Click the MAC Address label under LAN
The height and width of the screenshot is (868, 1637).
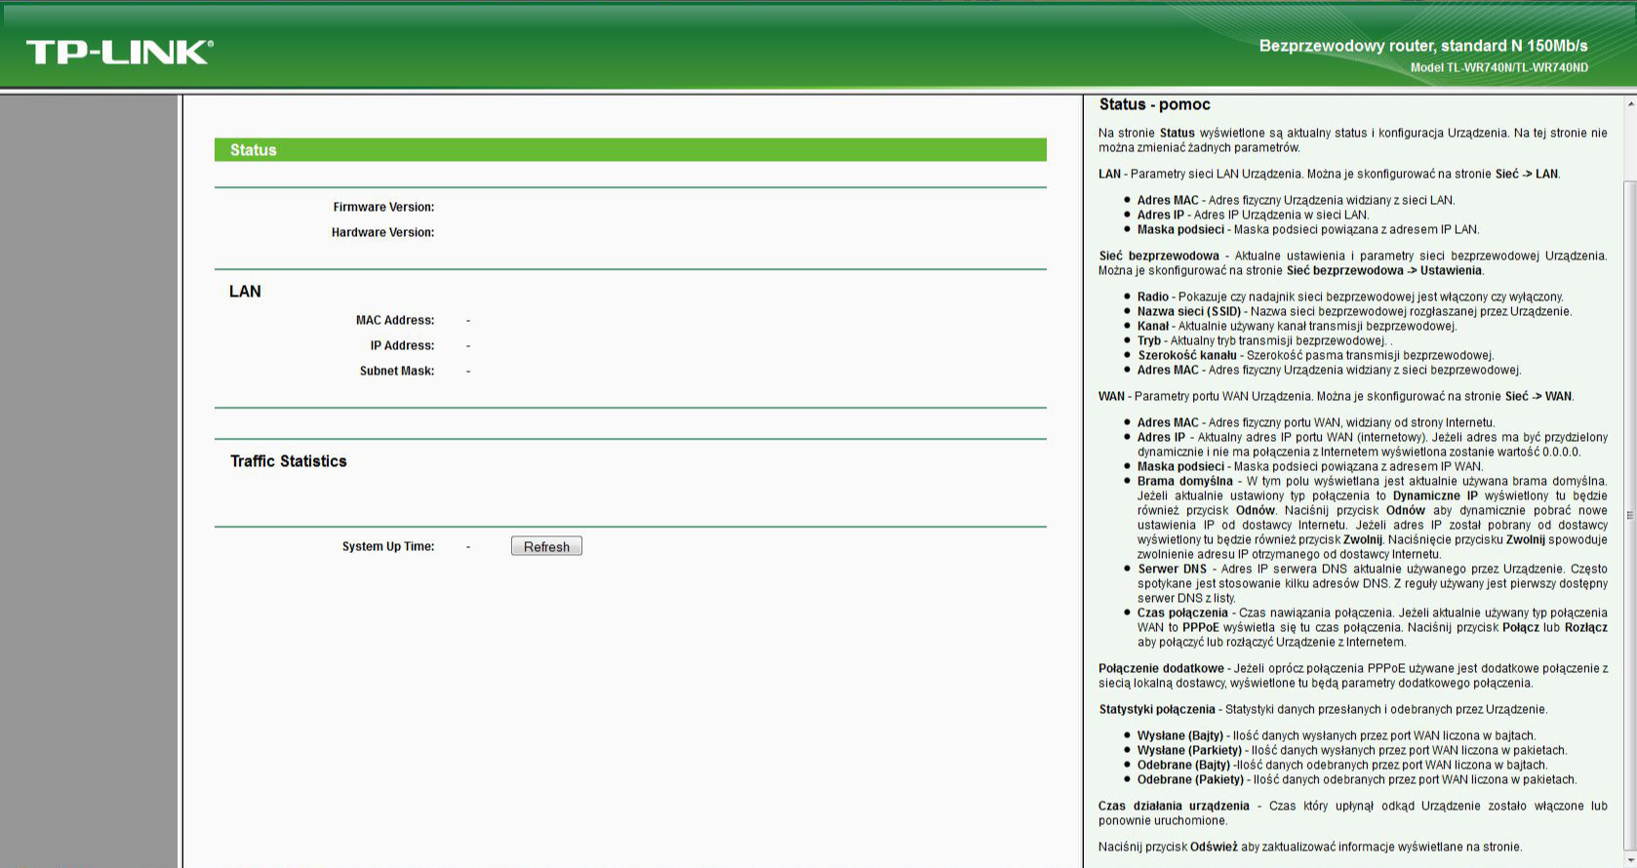coord(395,320)
